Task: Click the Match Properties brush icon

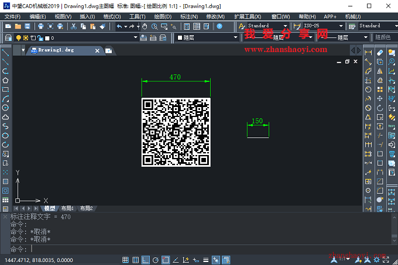Action: tap(102, 26)
